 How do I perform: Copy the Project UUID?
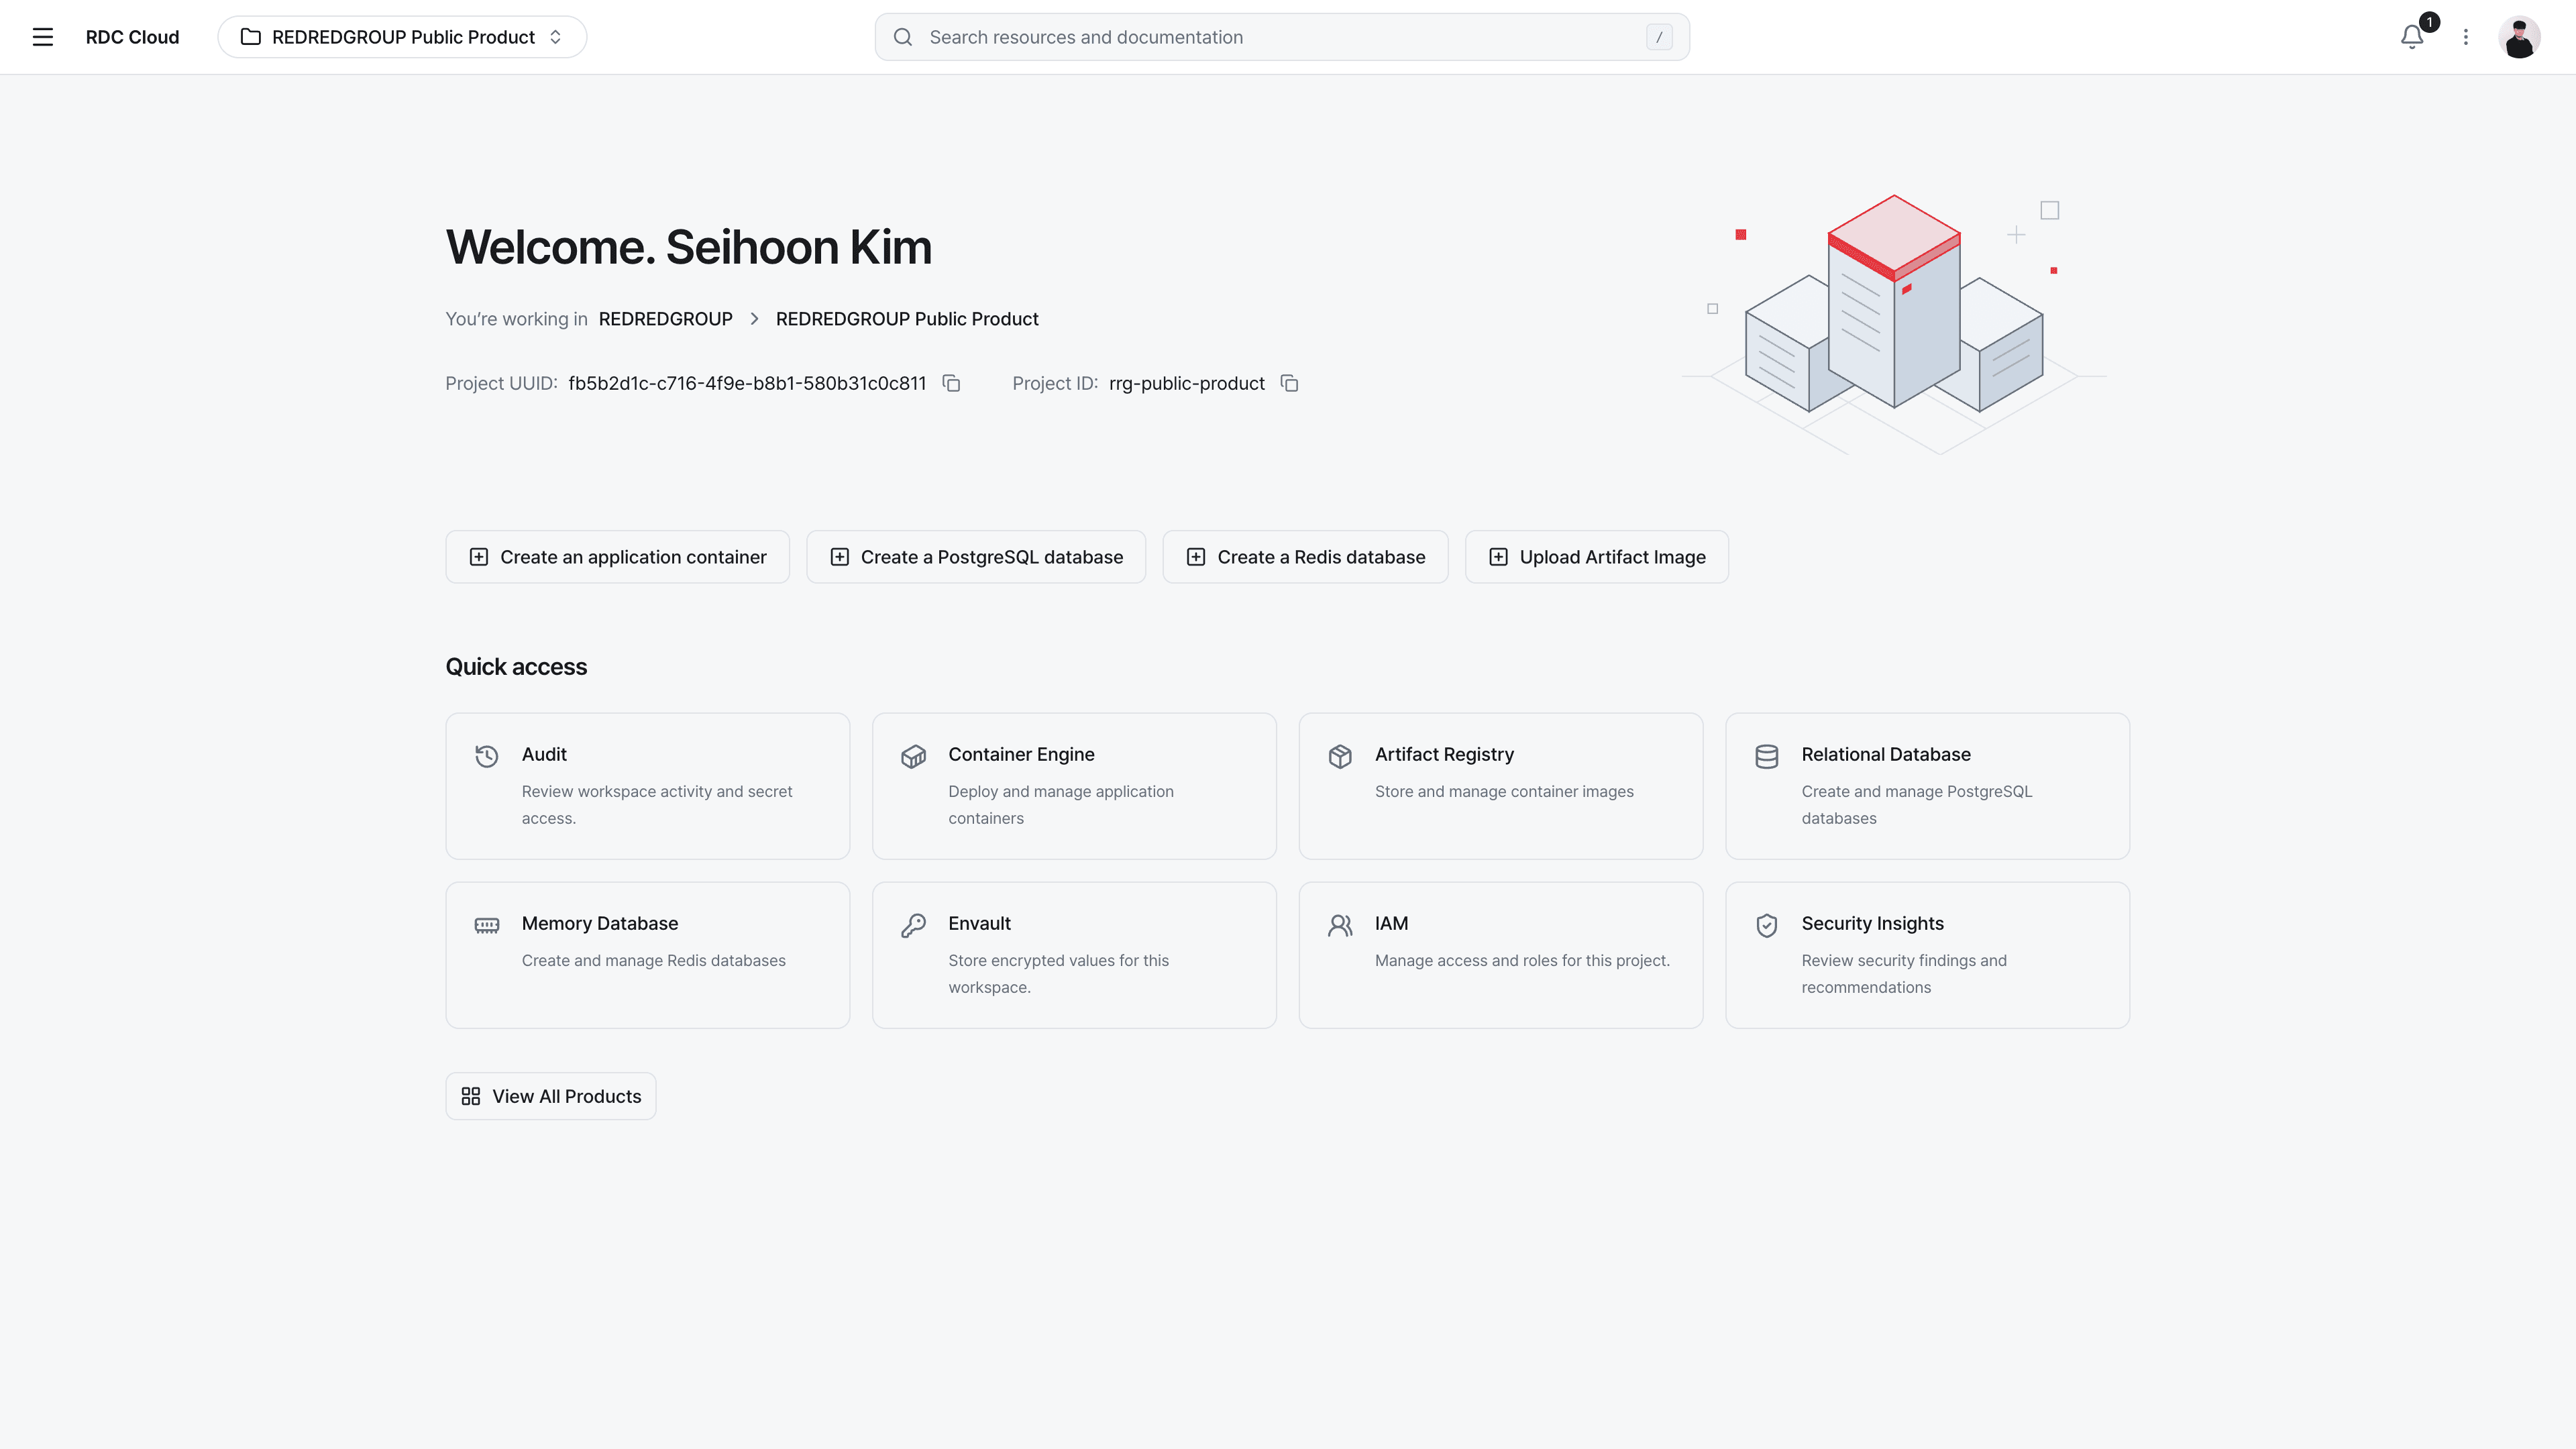click(x=952, y=384)
